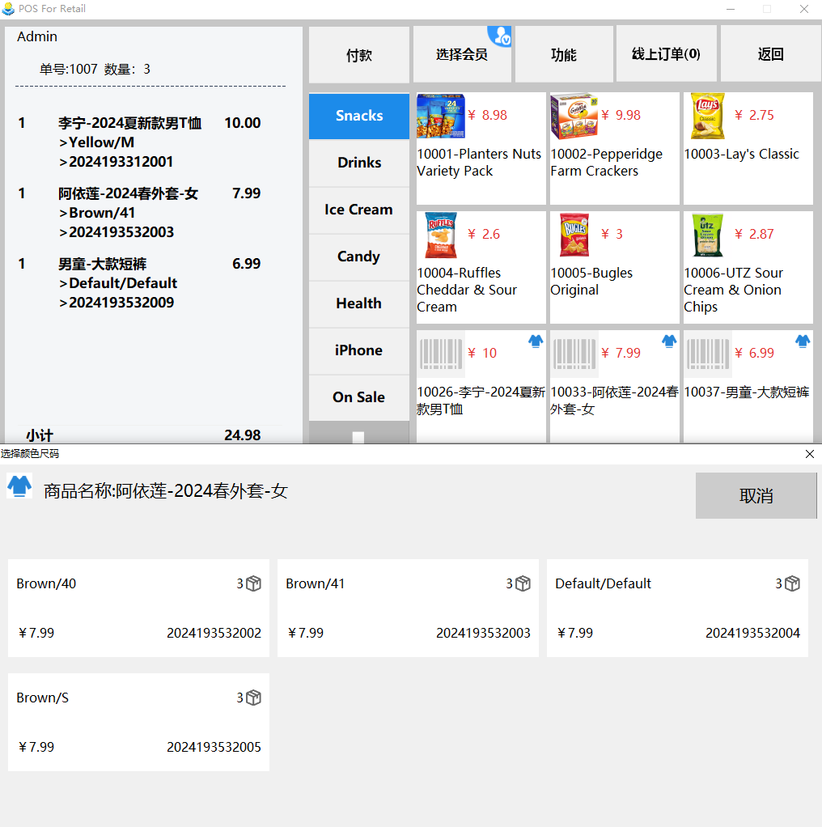The image size is (822, 827).
Task: Close the POS For Retail window
Action: pyautogui.click(x=804, y=9)
